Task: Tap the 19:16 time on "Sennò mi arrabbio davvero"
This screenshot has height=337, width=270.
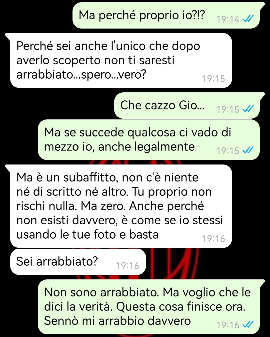Action: 228,325
